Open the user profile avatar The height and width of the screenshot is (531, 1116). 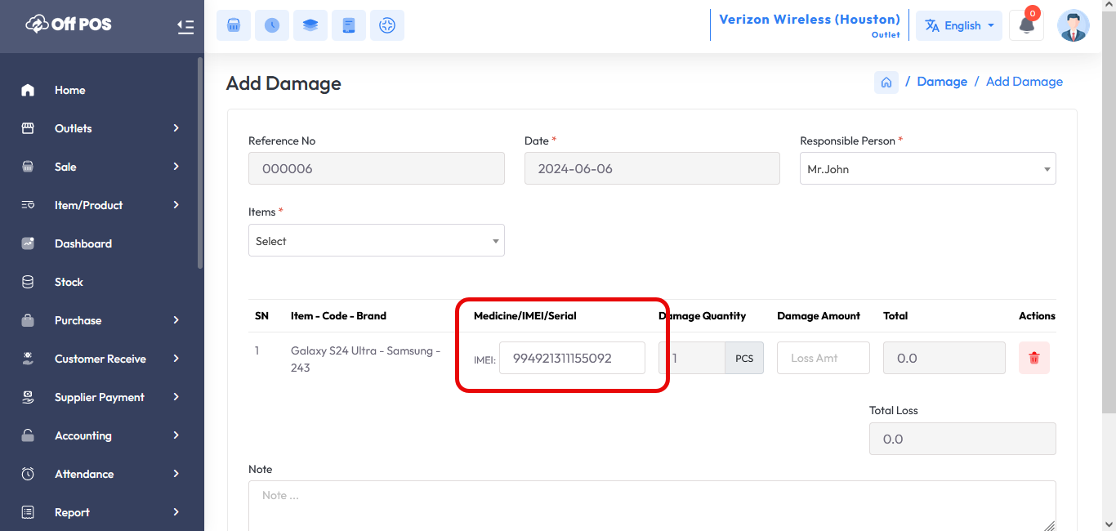(1073, 25)
